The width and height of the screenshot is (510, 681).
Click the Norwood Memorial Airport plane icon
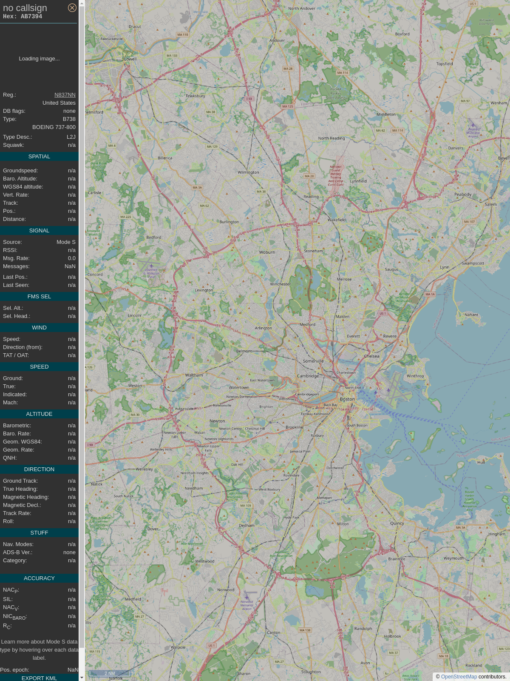point(247,598)
